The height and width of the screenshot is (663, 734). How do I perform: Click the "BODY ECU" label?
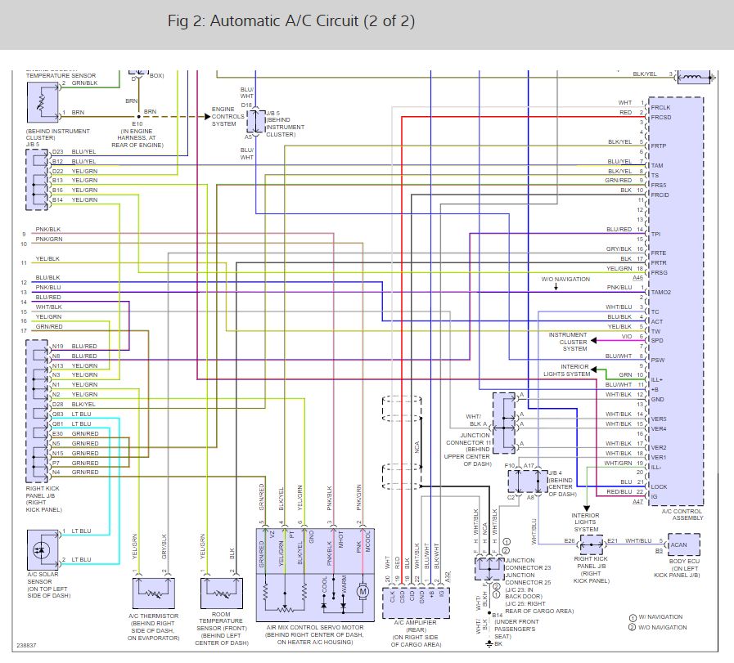[x=684, y=561]
